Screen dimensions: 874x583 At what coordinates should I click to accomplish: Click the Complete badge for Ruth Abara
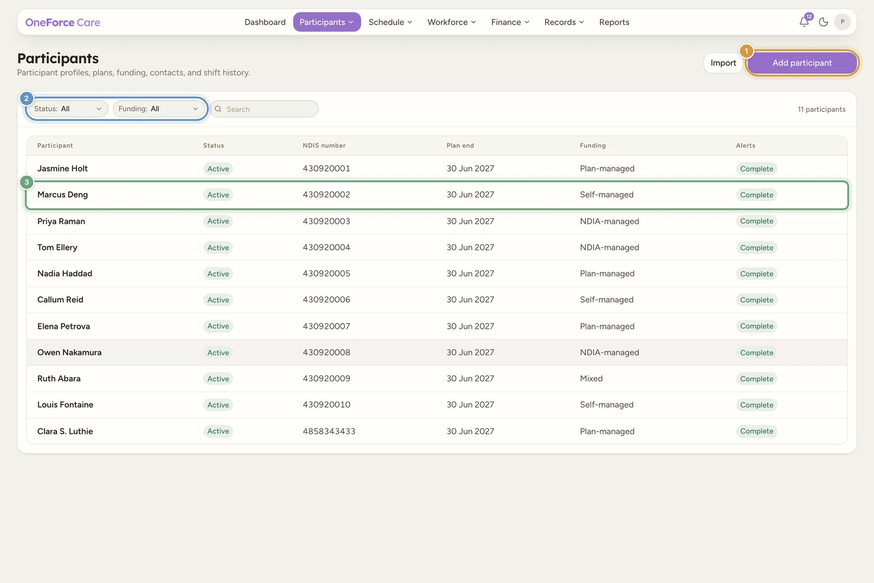[757, 379]
